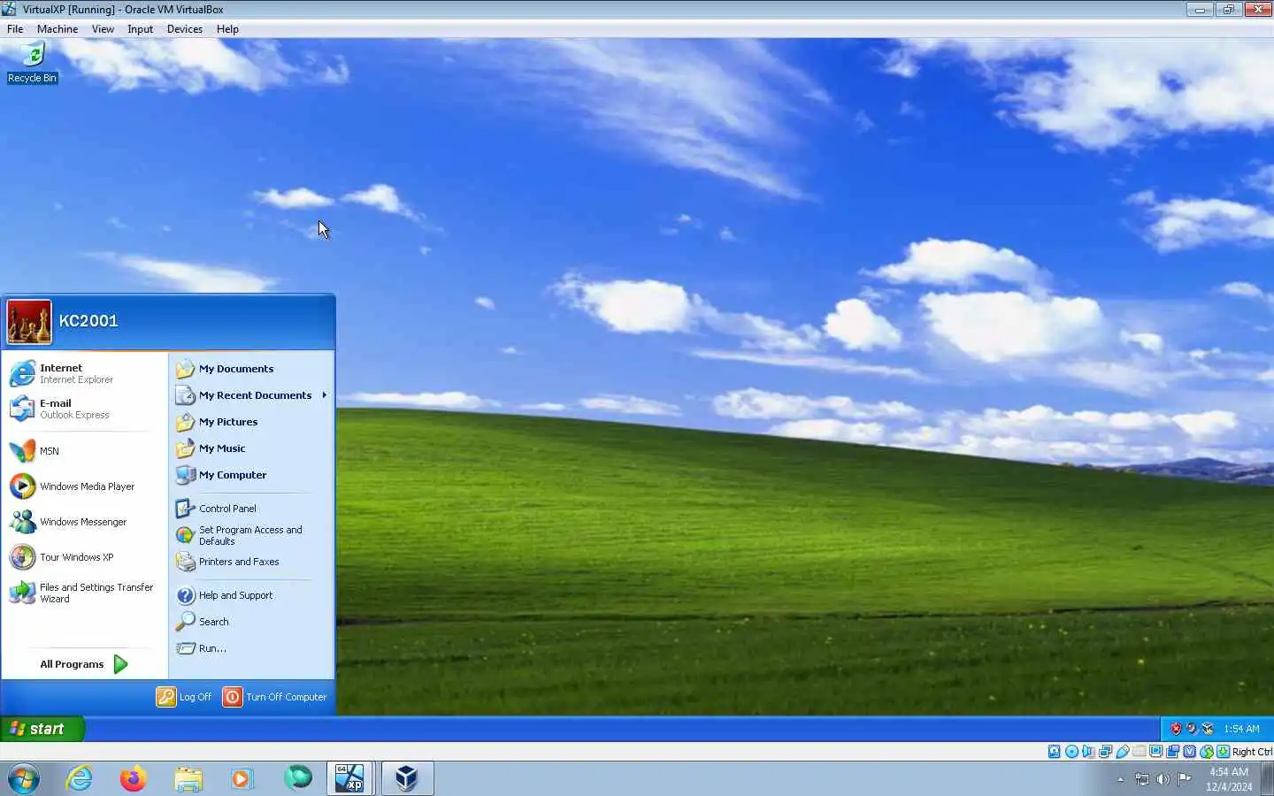Click Turn Off Computer button
Image resolution: width=1274 pixels, height=796 pixels.
pyautogui.click(x=274, y=697)
